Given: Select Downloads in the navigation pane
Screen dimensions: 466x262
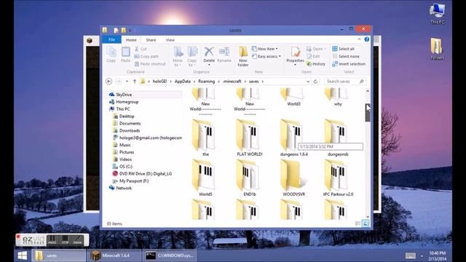Looking at the screenshot, I should 126,131.
